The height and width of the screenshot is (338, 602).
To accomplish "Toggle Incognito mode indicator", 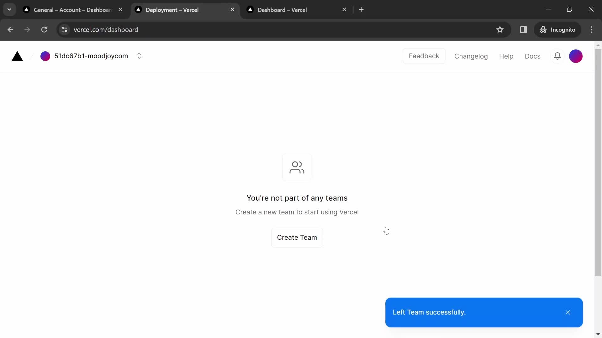I will click(558, 30).
